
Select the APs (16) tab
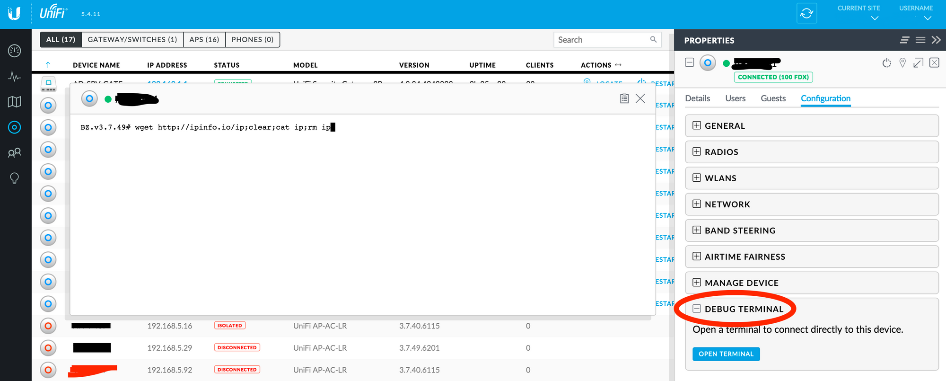204,40
